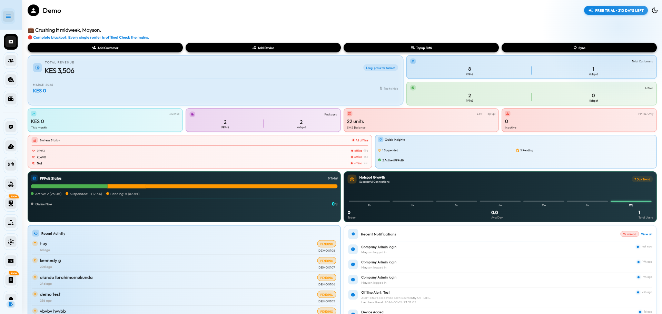Click the 7 Day Trend badge
This screenshot has height=314, width=662.
[x=642, y=179]
